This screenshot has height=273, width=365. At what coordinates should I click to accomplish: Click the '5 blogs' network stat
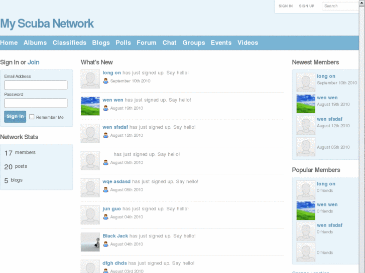tap(14, 180)
